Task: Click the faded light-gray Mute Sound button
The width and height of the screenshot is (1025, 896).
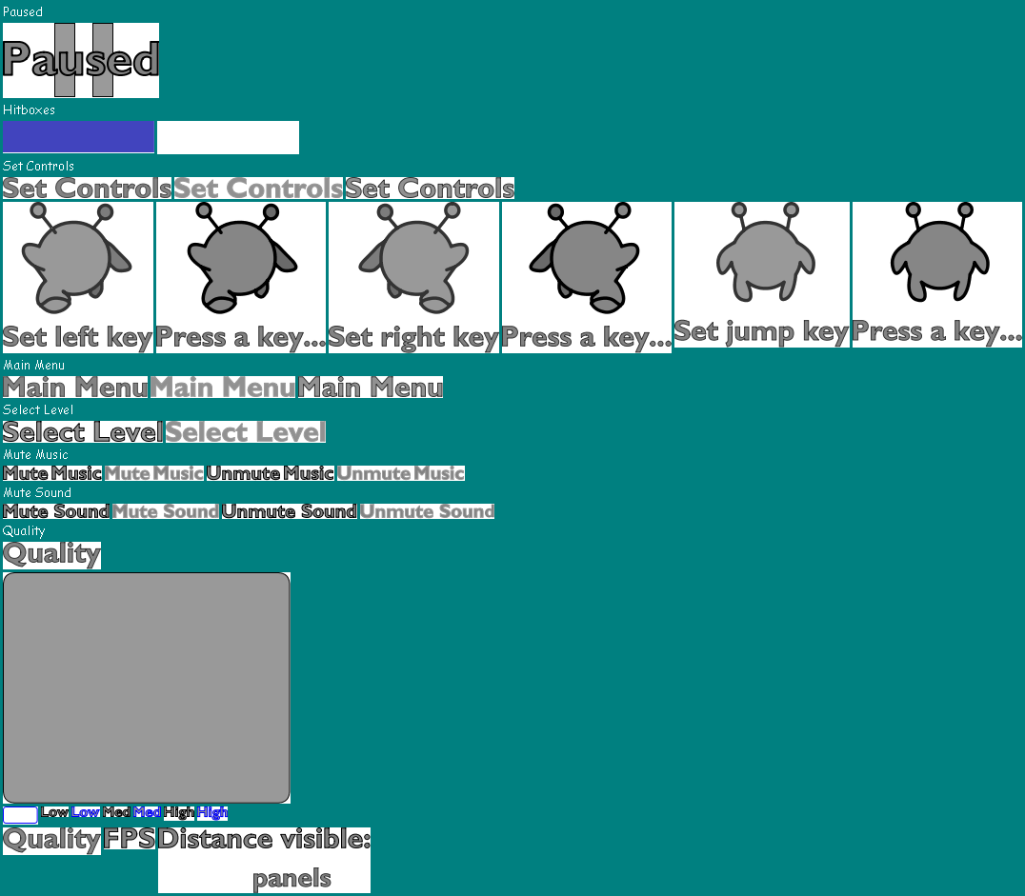Action: coord(166,511)
